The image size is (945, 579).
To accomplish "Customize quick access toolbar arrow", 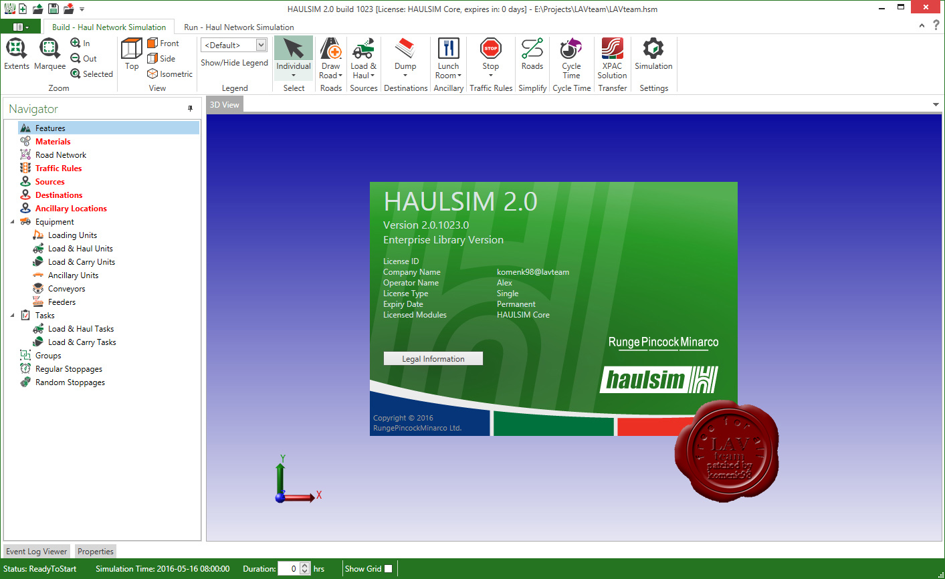I will pyautogui.click(x=82, y=9).
